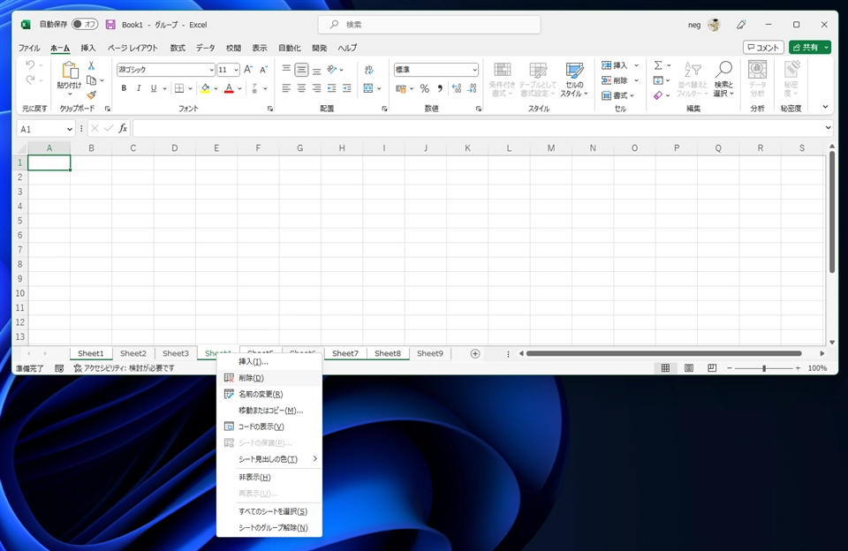This screenshot has width=848, height=551.
Task: Click the cut scissors icon
Action: tap(91, 66)
